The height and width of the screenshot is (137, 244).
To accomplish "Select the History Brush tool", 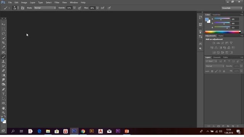I will (x=3, y=66).
